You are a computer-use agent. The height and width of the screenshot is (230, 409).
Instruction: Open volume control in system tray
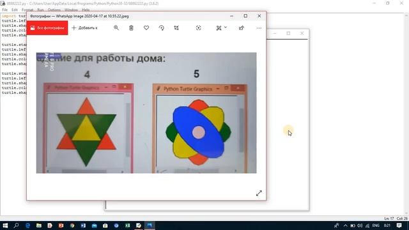click(x=360, y=226)
